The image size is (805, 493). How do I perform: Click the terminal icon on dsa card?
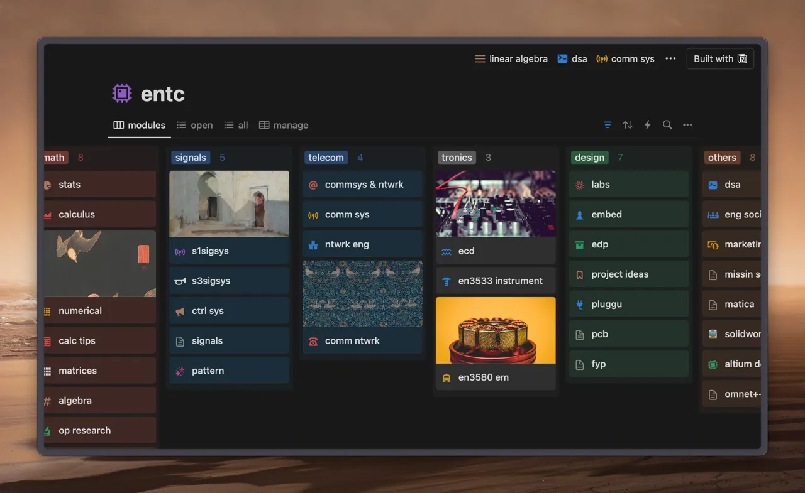click(x=713, y=185)
